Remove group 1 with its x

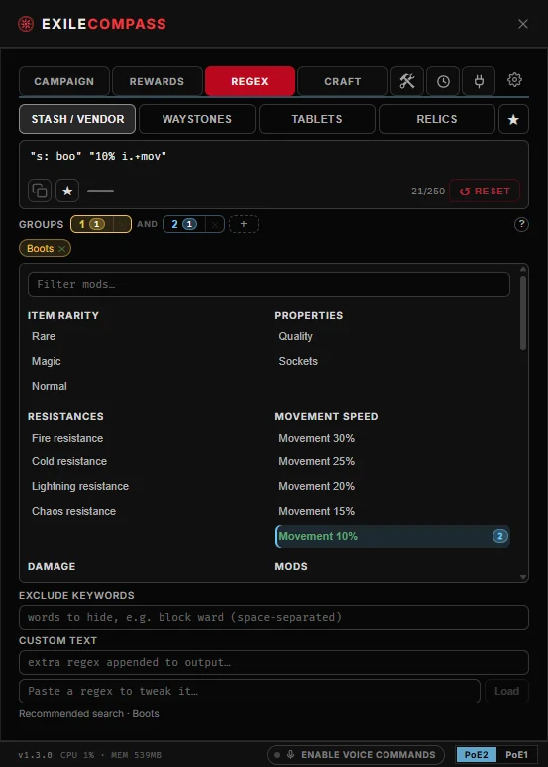[121, 224]
